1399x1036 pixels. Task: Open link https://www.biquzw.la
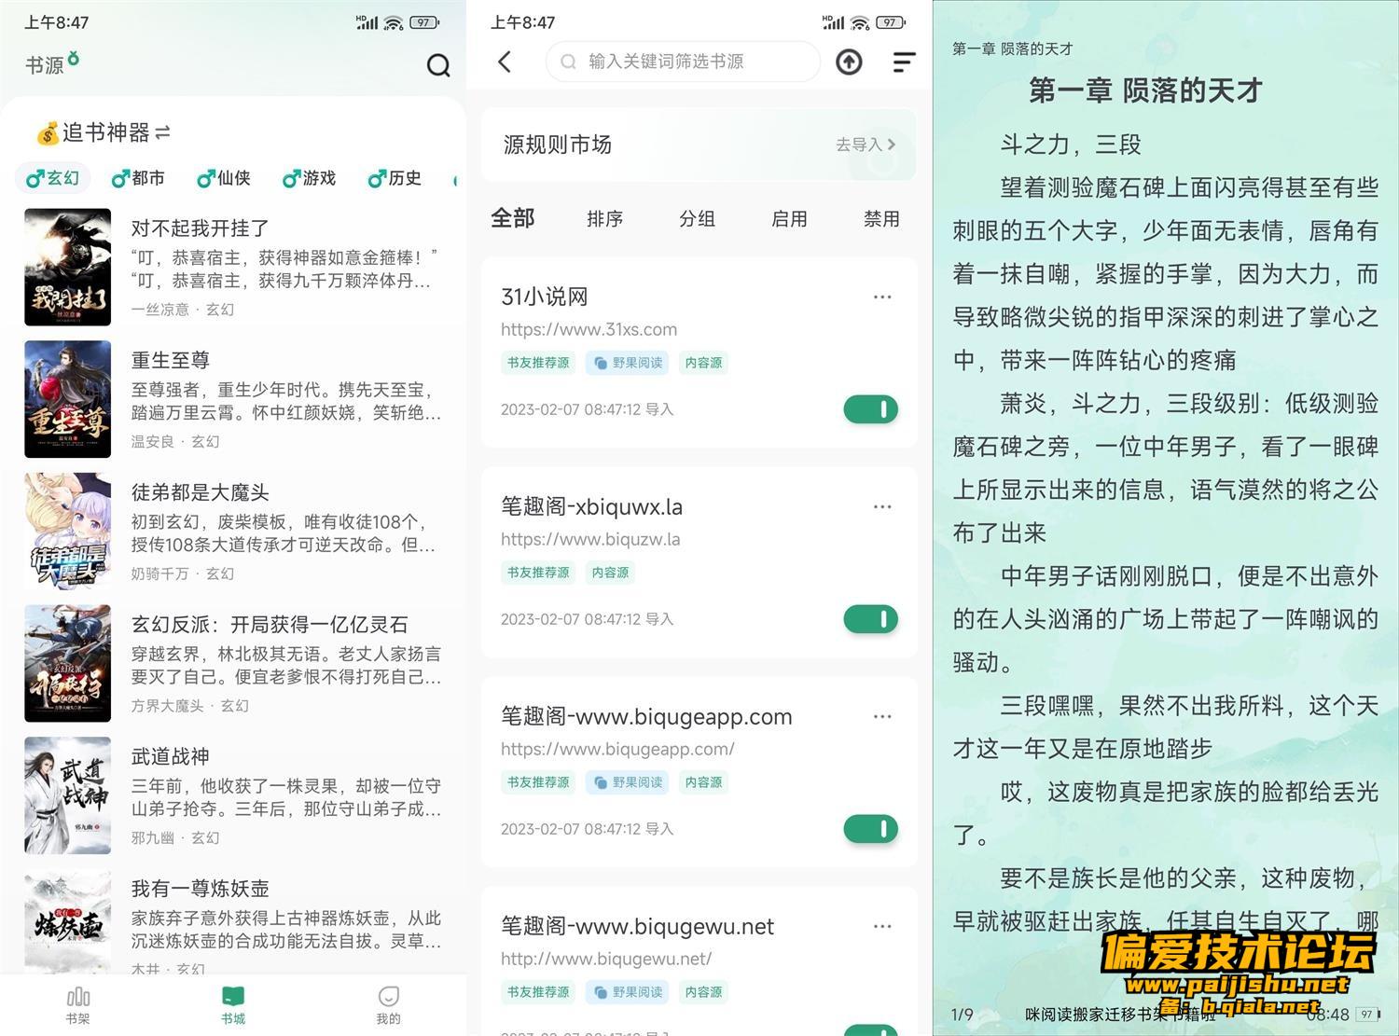tap(590, 539)
